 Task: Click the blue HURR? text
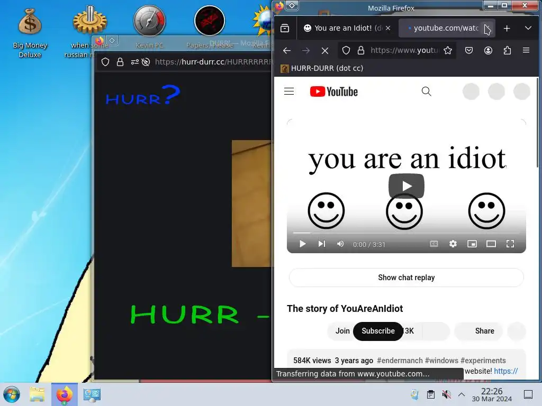(x=143, y=95)
